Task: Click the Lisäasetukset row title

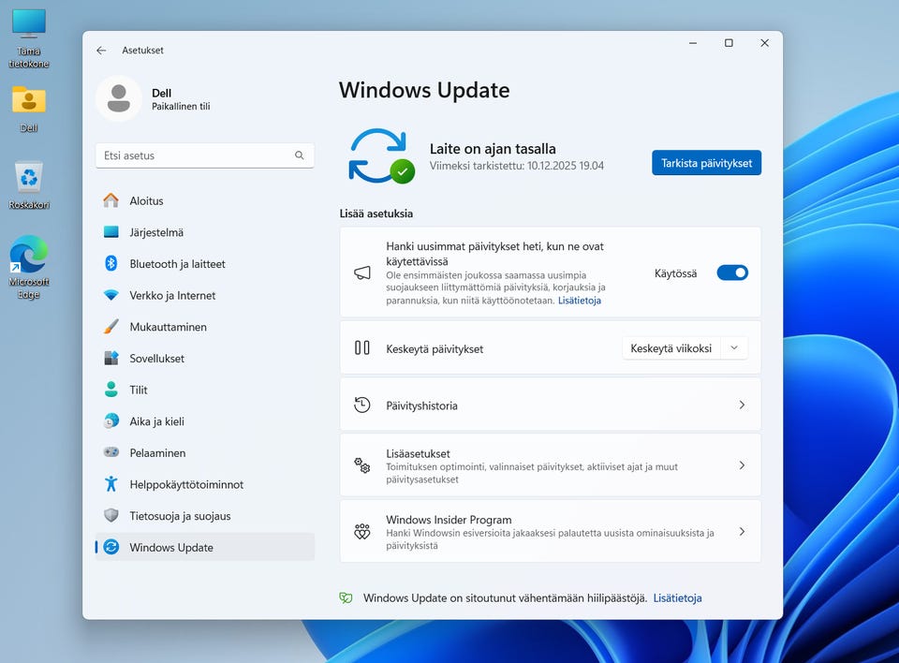Action: (418, 453)
